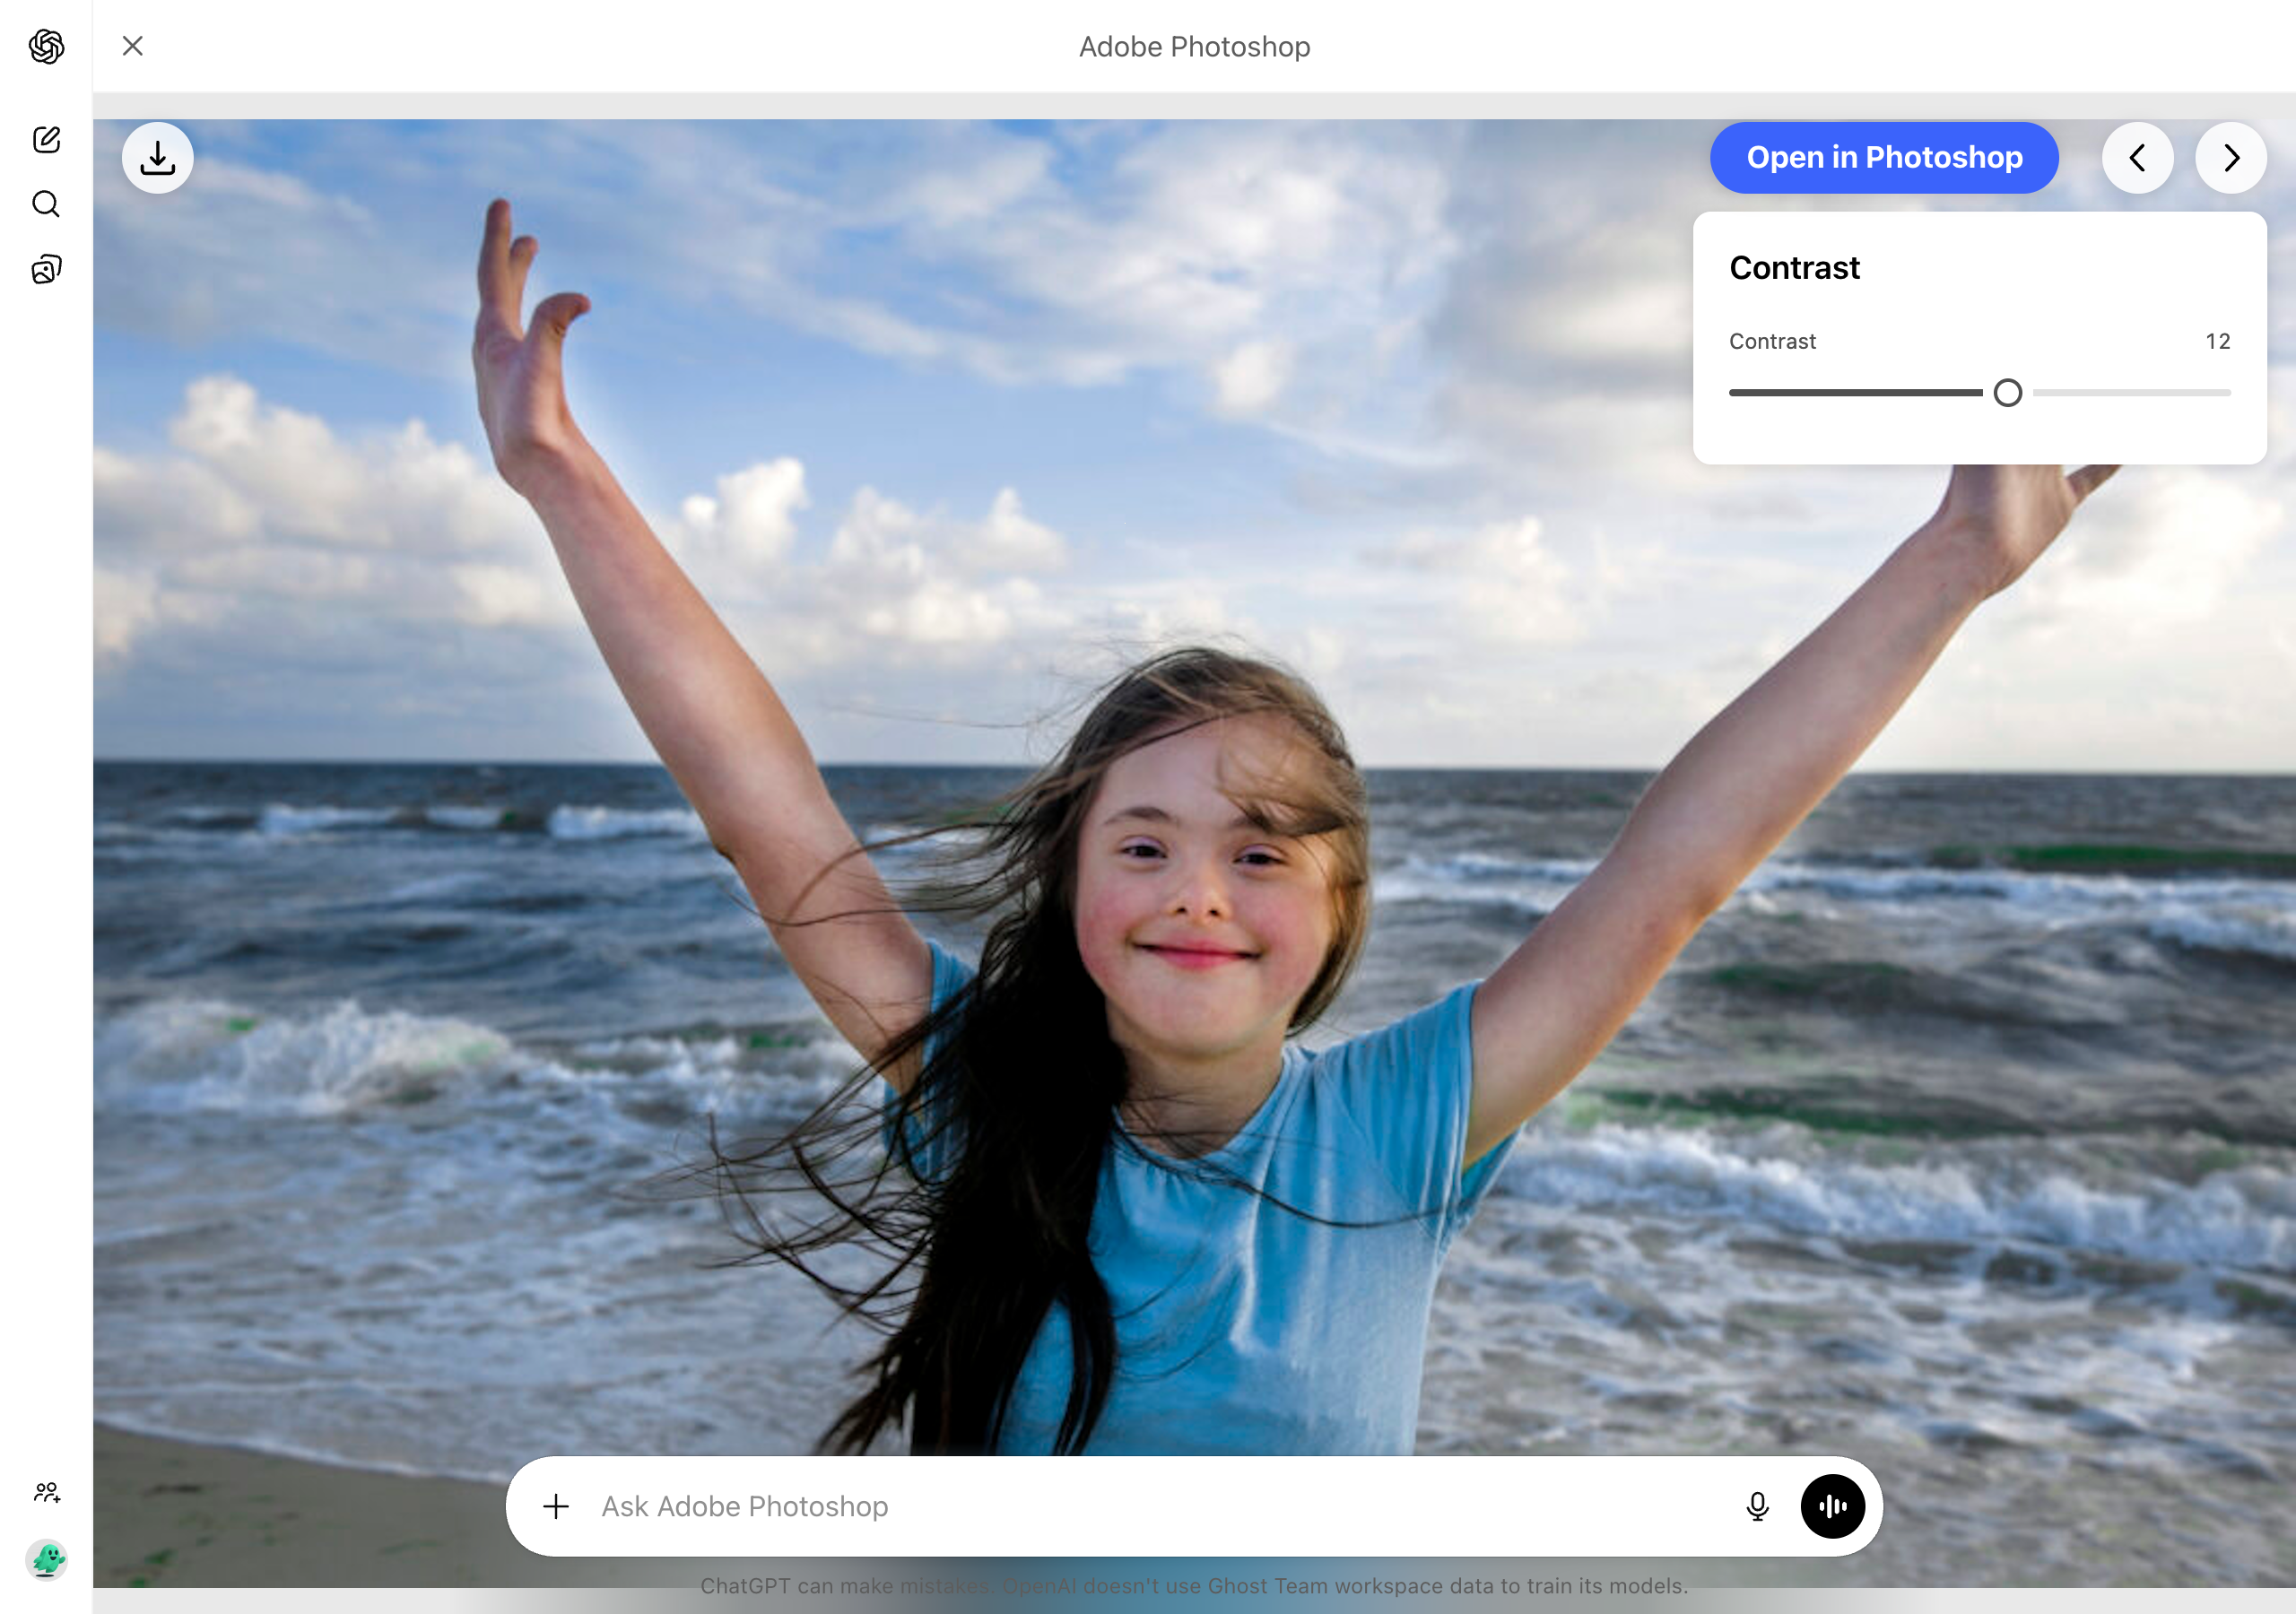The width and height of the screenshot is (2296, 1614).
Task: Navigate forward with the right arrow
Action: 2231,157
